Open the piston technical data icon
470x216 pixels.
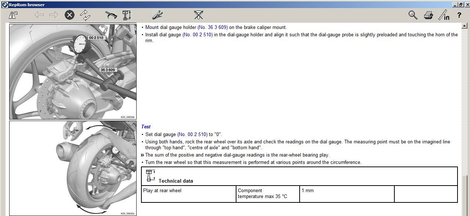(x=127, y=15)
